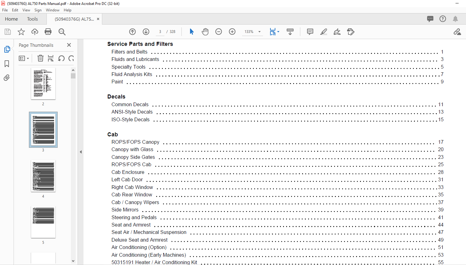The image size is (466, 265).
Task: Open the Help menu
Action: (x=67, y=10)
